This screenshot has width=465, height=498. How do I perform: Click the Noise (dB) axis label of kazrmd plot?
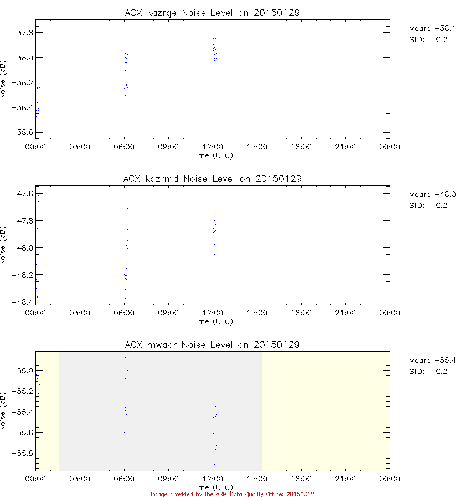[5, 246]
